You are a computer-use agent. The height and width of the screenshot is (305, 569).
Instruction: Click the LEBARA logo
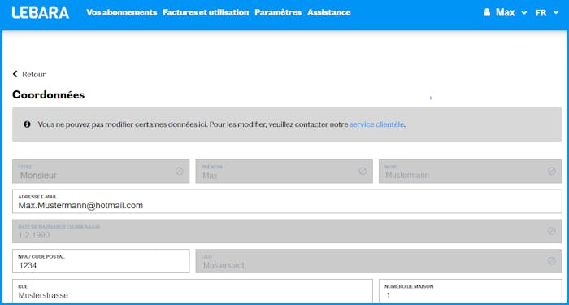point(41,12)
